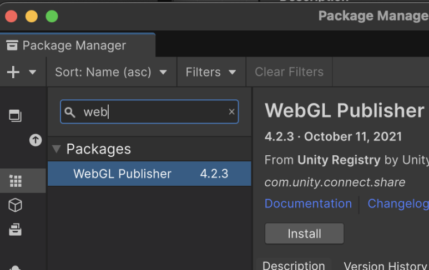Switch to the Version History tab
This screenshot has height=270, width=429.
pos(385,266)
